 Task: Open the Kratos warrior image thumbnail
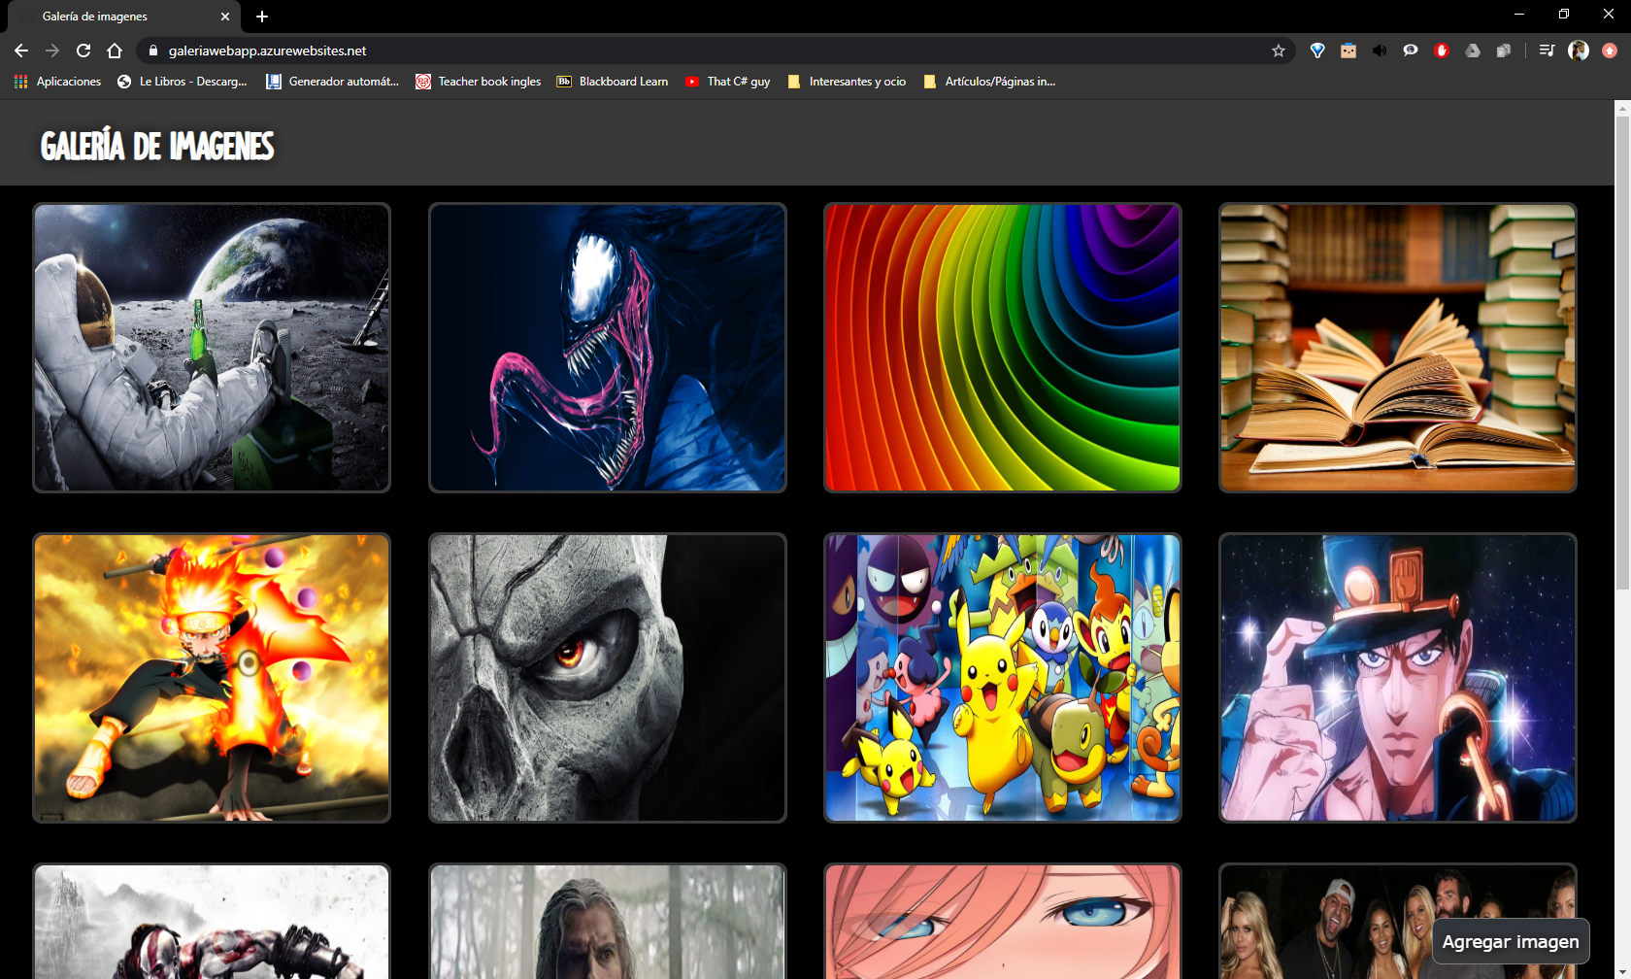pos(212,921)
